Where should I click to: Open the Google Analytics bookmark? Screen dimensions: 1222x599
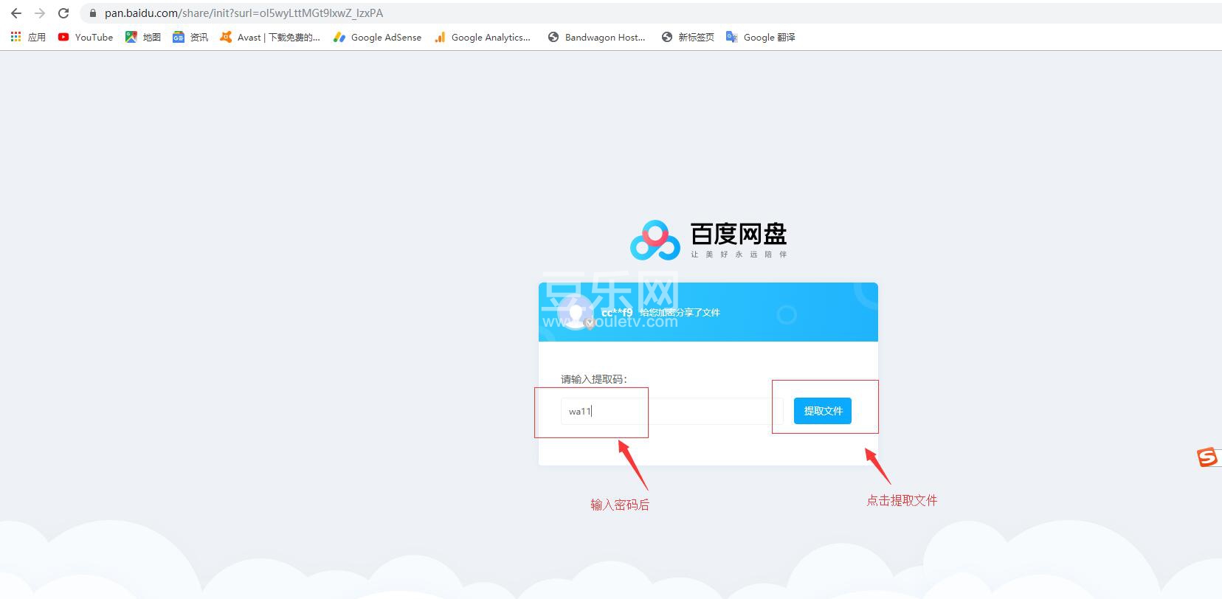pos(482,37)
